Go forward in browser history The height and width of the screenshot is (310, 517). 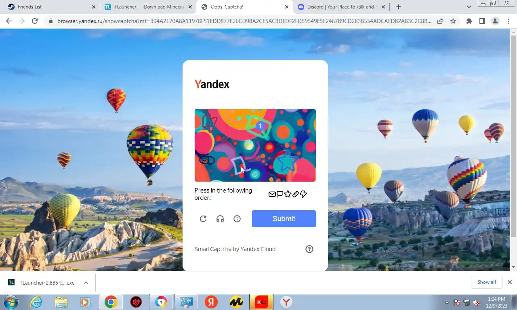[22, 21]
